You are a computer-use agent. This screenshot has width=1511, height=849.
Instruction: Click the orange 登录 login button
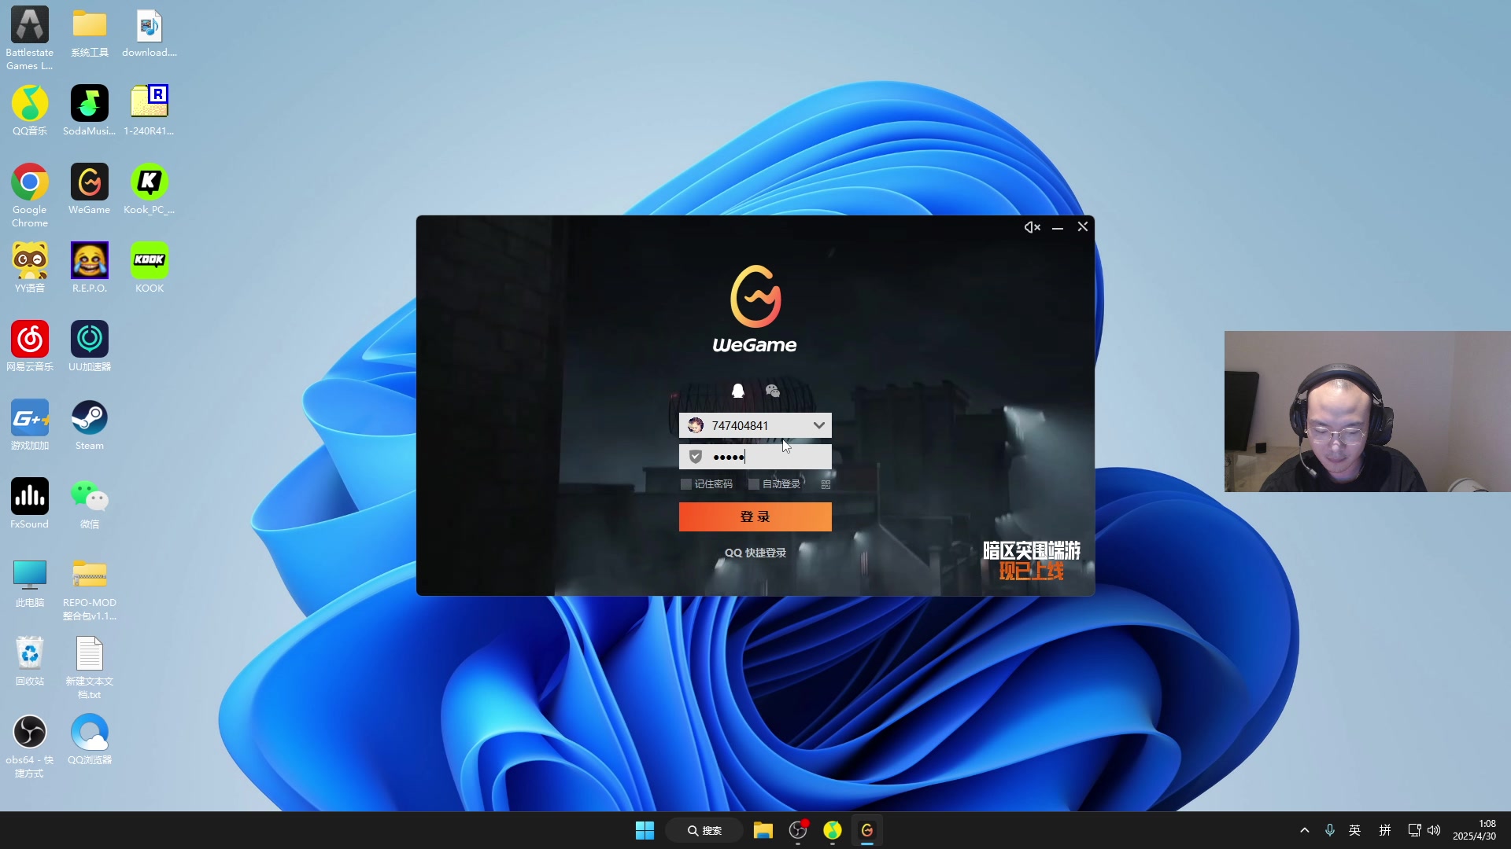[x=755, y=516]
